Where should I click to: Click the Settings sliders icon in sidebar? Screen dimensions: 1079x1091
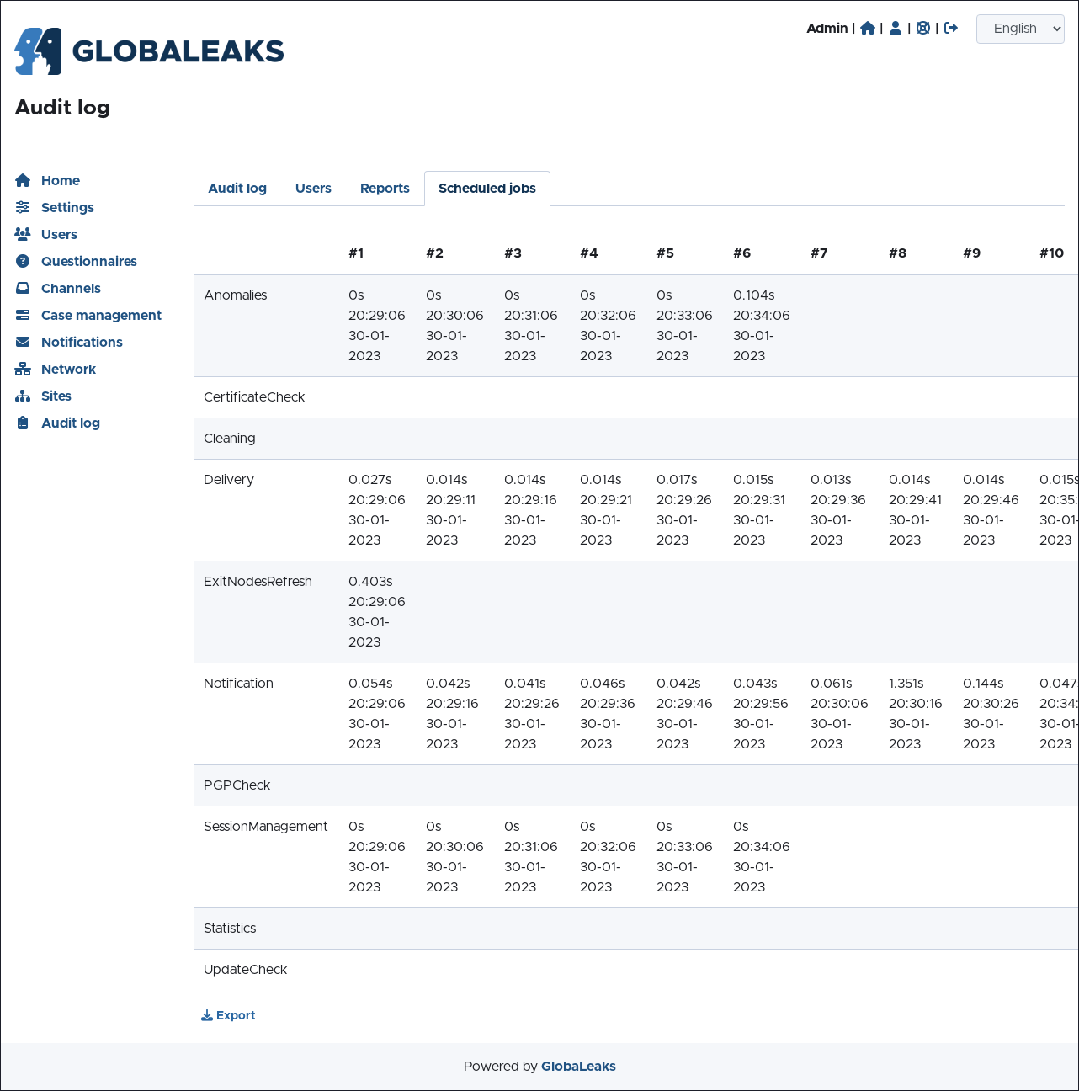(23, 207)
